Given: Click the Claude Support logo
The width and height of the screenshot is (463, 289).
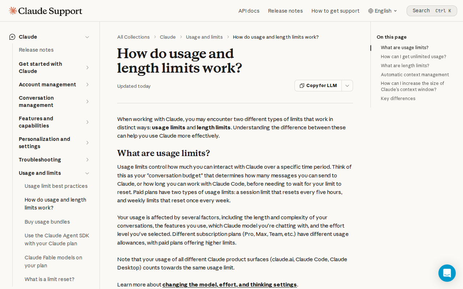Looking at the screenshot, I should pyautogui.click(x=46, y=11).
